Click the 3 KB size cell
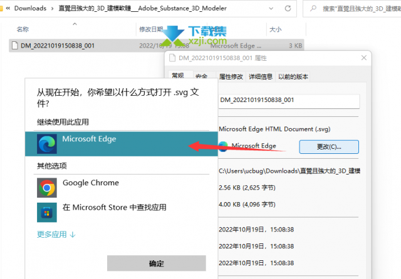The image size is (401, 279). [x=295, y=46]
